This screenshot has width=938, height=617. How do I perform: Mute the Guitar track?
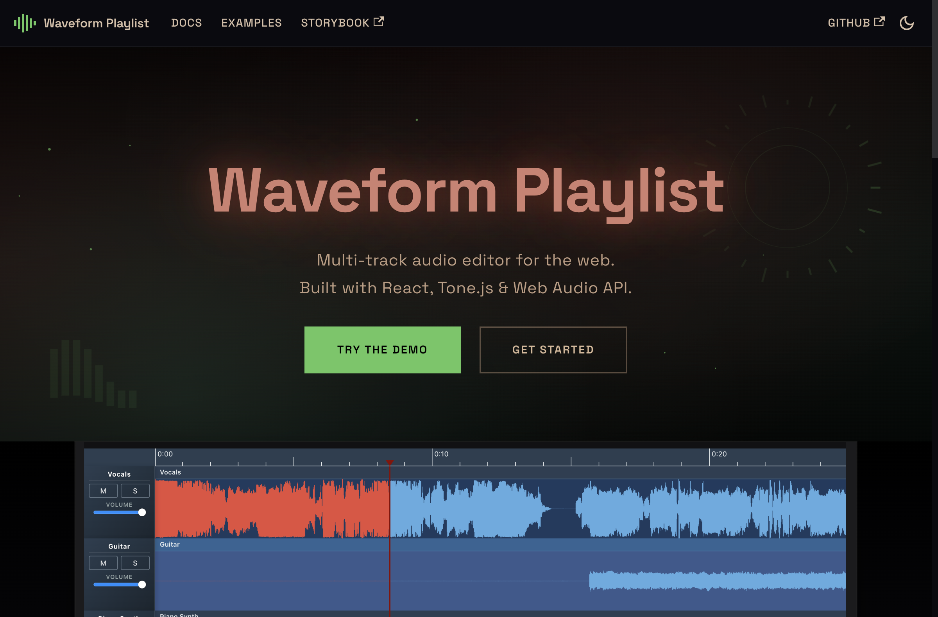tap(103, 563)
